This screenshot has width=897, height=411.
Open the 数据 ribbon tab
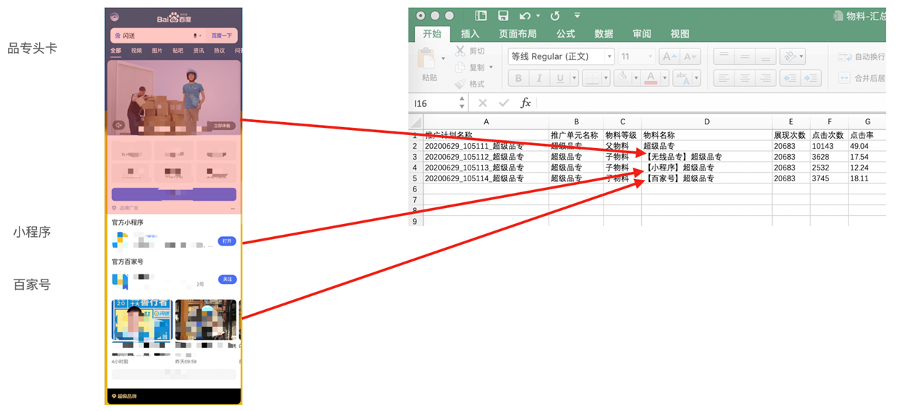pos(604,34)
